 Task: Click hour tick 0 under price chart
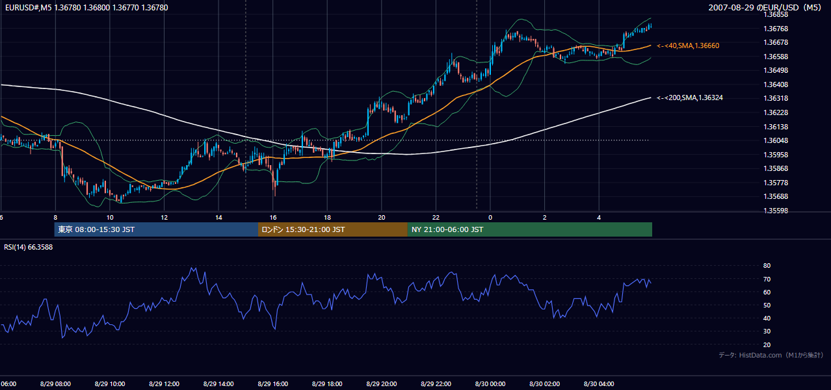(490, 217)
